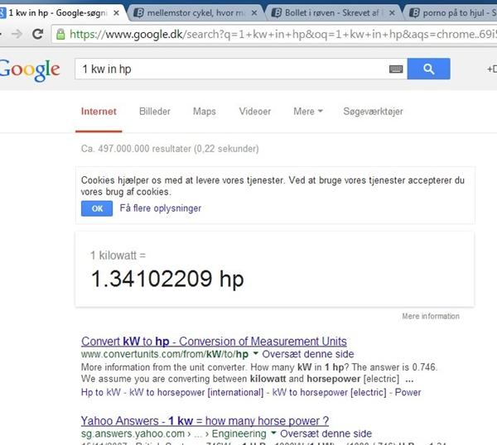This screenshot has height=445, width=497.
Task: Run the search with blue magnifier button
Action: click(428, 69)
